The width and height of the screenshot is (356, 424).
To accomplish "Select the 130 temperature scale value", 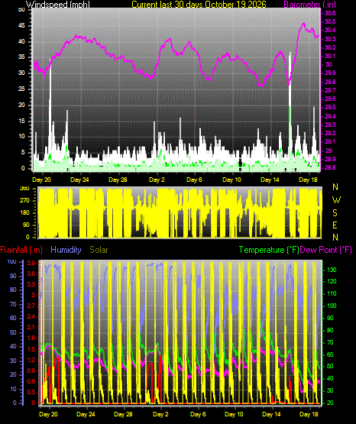I will pyautogui.click(x=332, y=270).
